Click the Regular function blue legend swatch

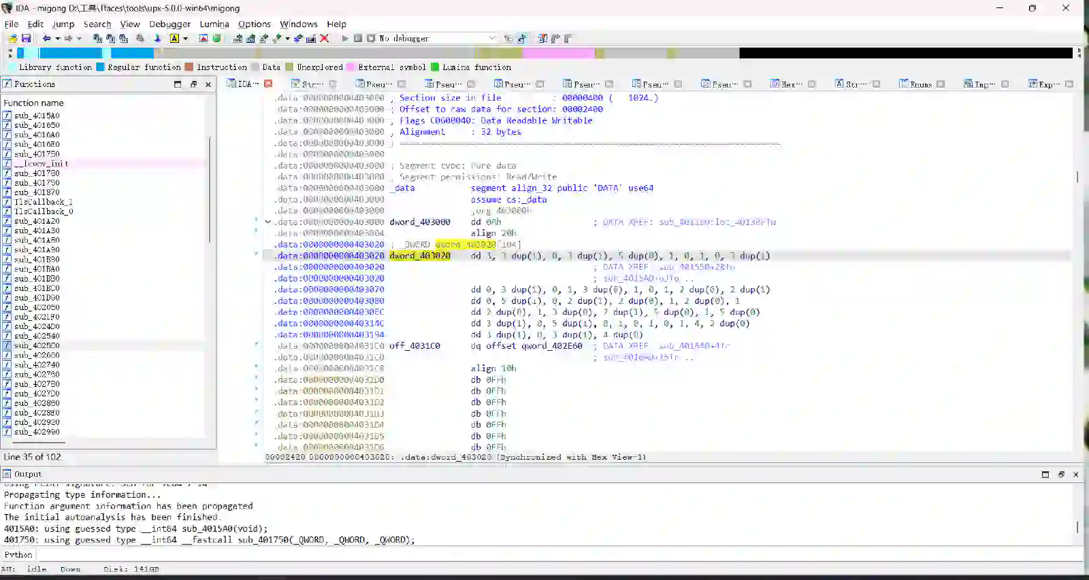[x=101, y=67]
